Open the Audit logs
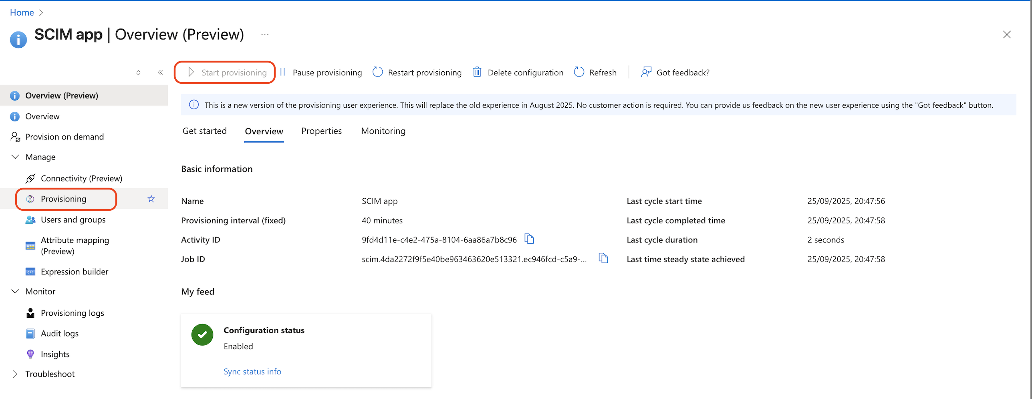The width and height of the screenshot is (1032, 399). tap(59, 333)
